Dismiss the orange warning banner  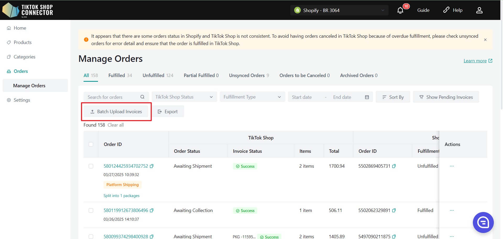click(485, 40)
